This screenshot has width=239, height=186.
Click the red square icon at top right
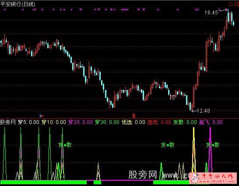coord(237,4)
